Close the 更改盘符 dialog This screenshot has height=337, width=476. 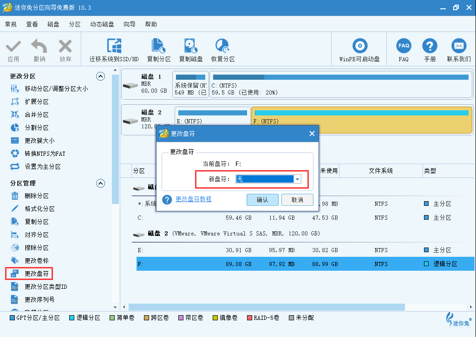click(x=312, y=134)
